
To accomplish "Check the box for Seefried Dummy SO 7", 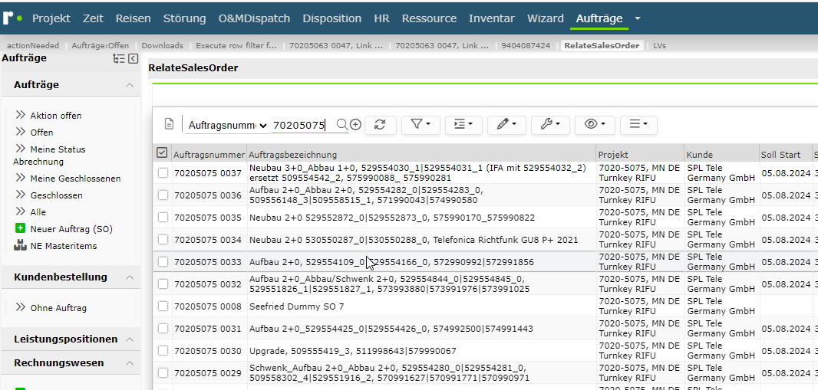I will (163, 306).
